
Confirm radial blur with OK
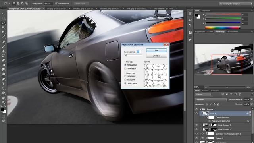[156, 50]
